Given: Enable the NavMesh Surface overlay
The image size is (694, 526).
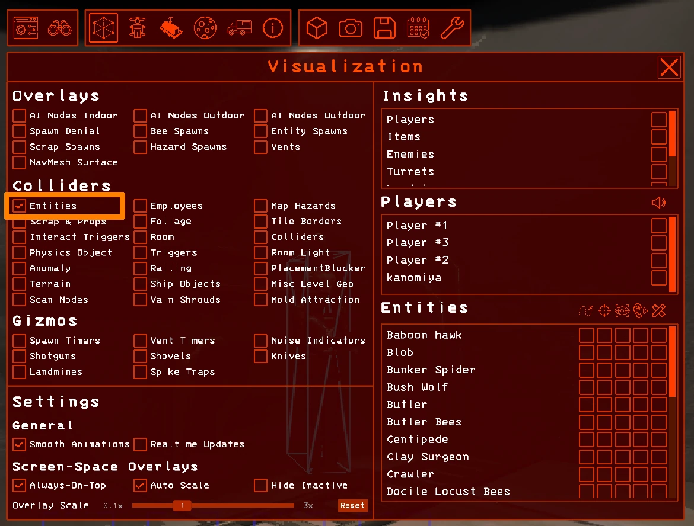Looking at the screenshot, I should [20, 162].
